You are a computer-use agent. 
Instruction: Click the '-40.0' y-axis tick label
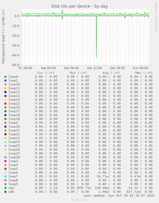(15, 55)
